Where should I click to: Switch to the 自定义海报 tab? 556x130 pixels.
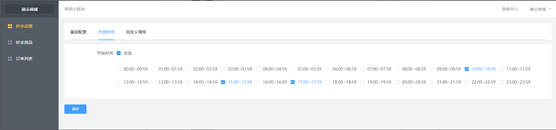[136, 32]
